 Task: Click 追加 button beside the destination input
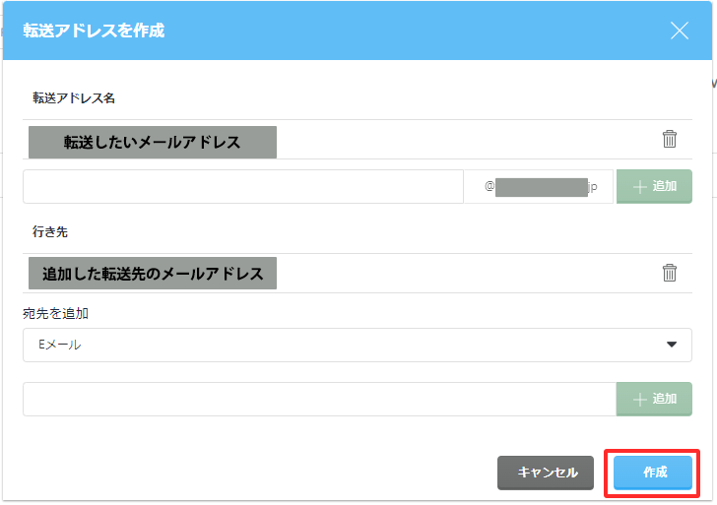(654, 399)
